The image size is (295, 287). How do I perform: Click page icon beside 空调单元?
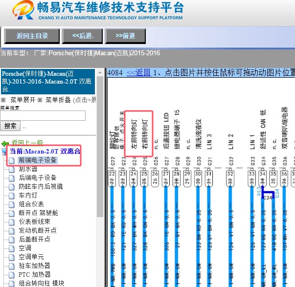coord(11,258)
